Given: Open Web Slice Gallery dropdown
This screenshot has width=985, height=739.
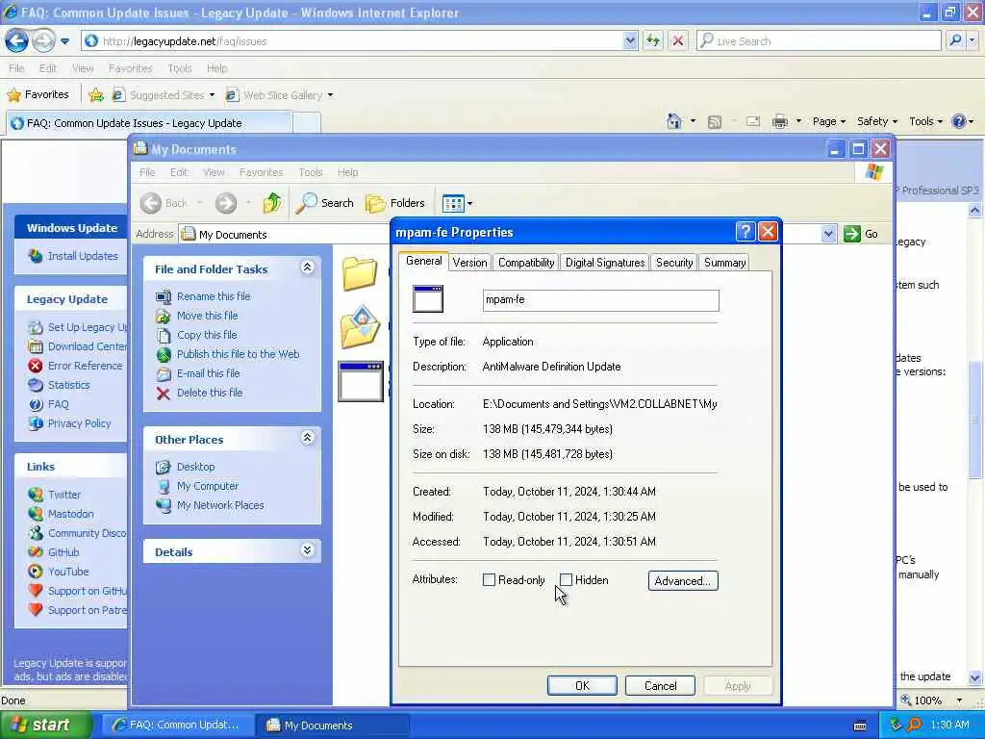Looking at the screenshot, I should click(x=331, y=95).
